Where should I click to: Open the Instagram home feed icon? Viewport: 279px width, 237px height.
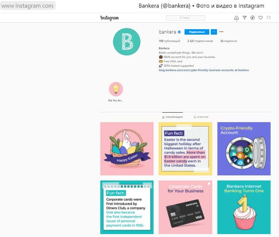[x=236, y=18]
